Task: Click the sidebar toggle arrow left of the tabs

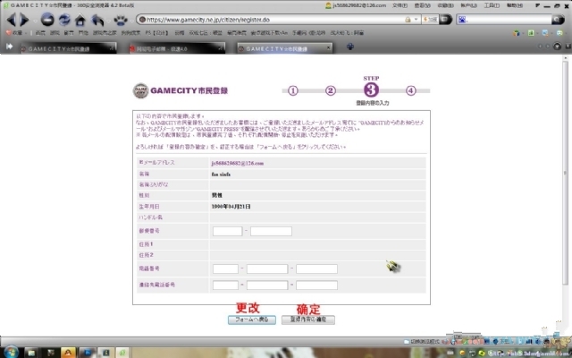Action: 10,47
